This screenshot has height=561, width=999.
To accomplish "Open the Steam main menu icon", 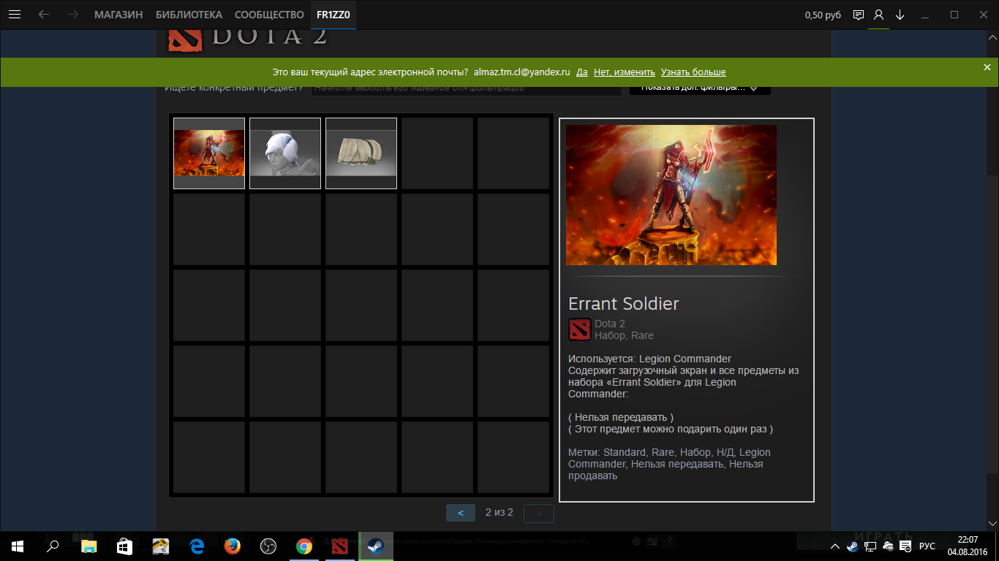I will pos(15,15).
